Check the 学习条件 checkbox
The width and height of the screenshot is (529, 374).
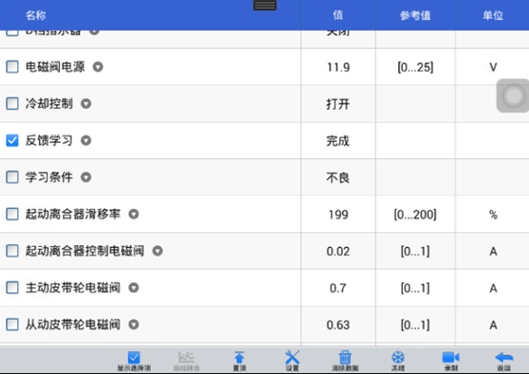click(x=12, y=177)
